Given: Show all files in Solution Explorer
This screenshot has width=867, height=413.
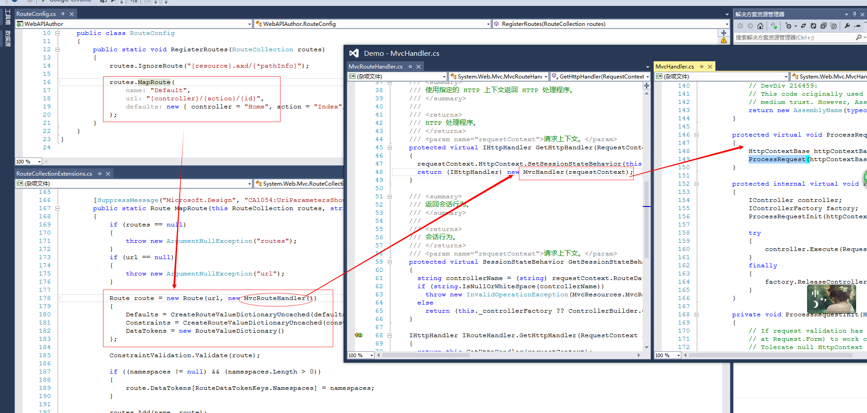Looking at the screenshot, I should click(x=833, y=26).
